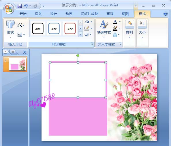Apply the red outline Abc shape style
171x146 pixels.
[x=70, y=28]
